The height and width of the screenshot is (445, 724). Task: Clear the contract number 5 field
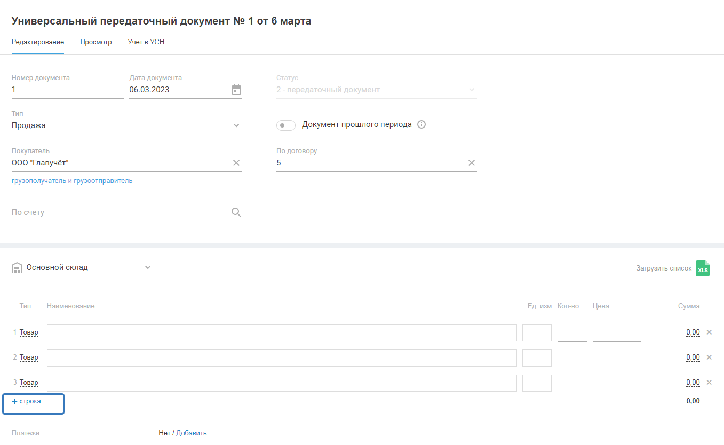click(x=472, y=163)
